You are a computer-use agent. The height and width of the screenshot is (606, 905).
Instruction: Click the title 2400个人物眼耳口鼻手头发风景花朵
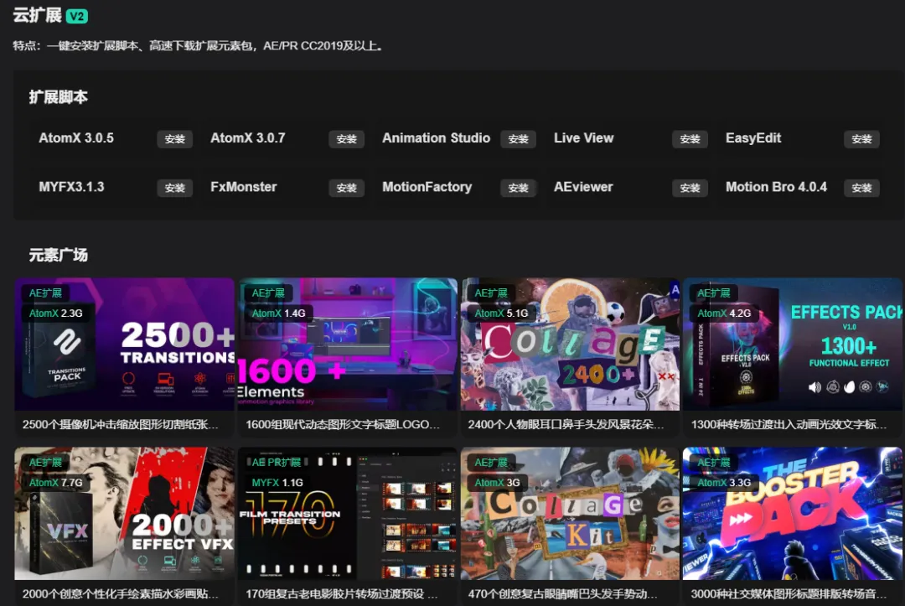pos(566,425)
